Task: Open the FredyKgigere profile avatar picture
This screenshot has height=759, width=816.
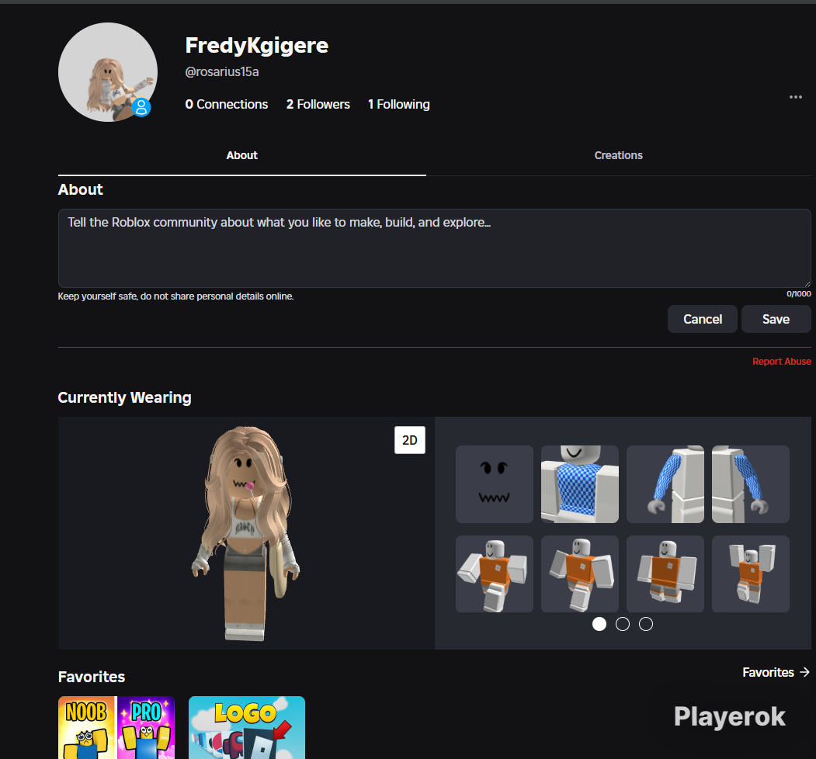Action: click(x=108, y=72)
